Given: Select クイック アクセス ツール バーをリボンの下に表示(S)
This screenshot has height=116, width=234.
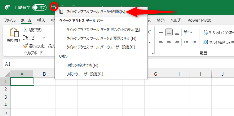Looking at the screenshot, I should pyautogui.click(x=101, y=30).
